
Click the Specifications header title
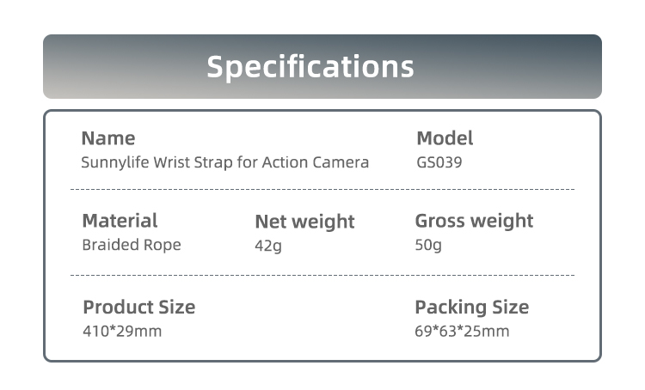pos(310,66)
